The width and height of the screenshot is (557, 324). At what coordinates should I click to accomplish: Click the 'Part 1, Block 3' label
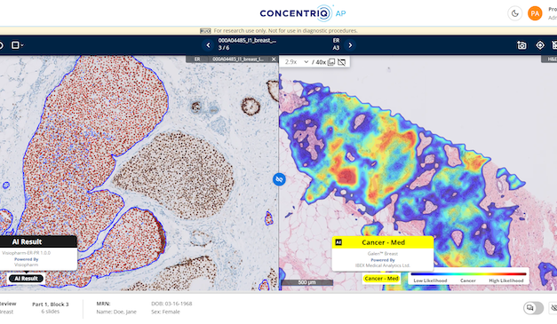(x=51, y=304)
